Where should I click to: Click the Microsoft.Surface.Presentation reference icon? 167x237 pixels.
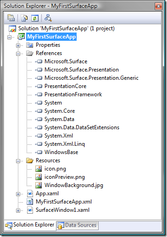39,70
